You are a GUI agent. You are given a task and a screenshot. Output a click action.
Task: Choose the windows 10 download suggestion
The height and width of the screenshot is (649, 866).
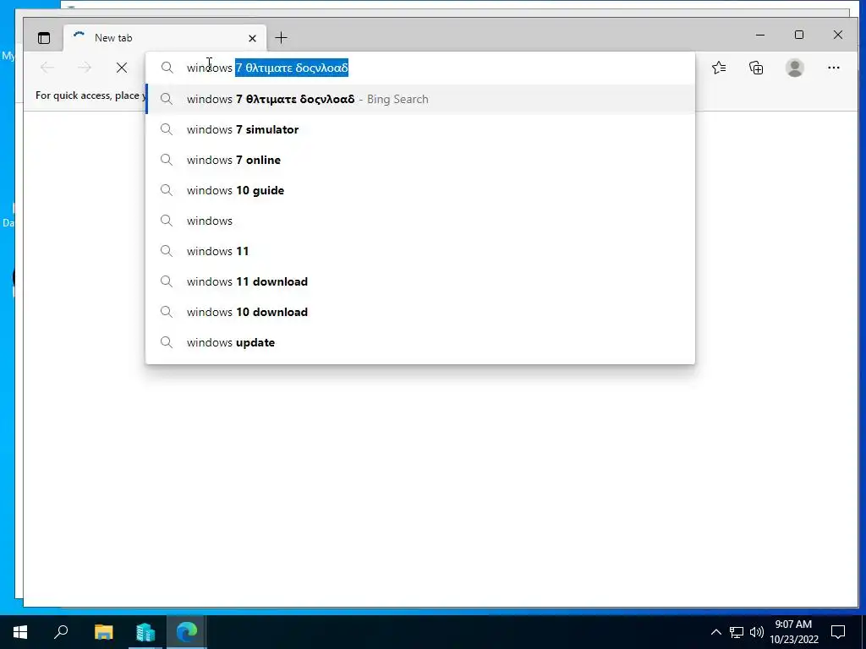point(420,312)
